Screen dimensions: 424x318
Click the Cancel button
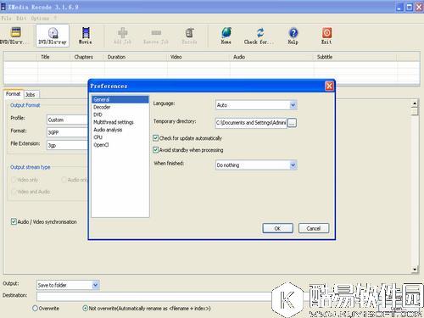click(314, 228)
